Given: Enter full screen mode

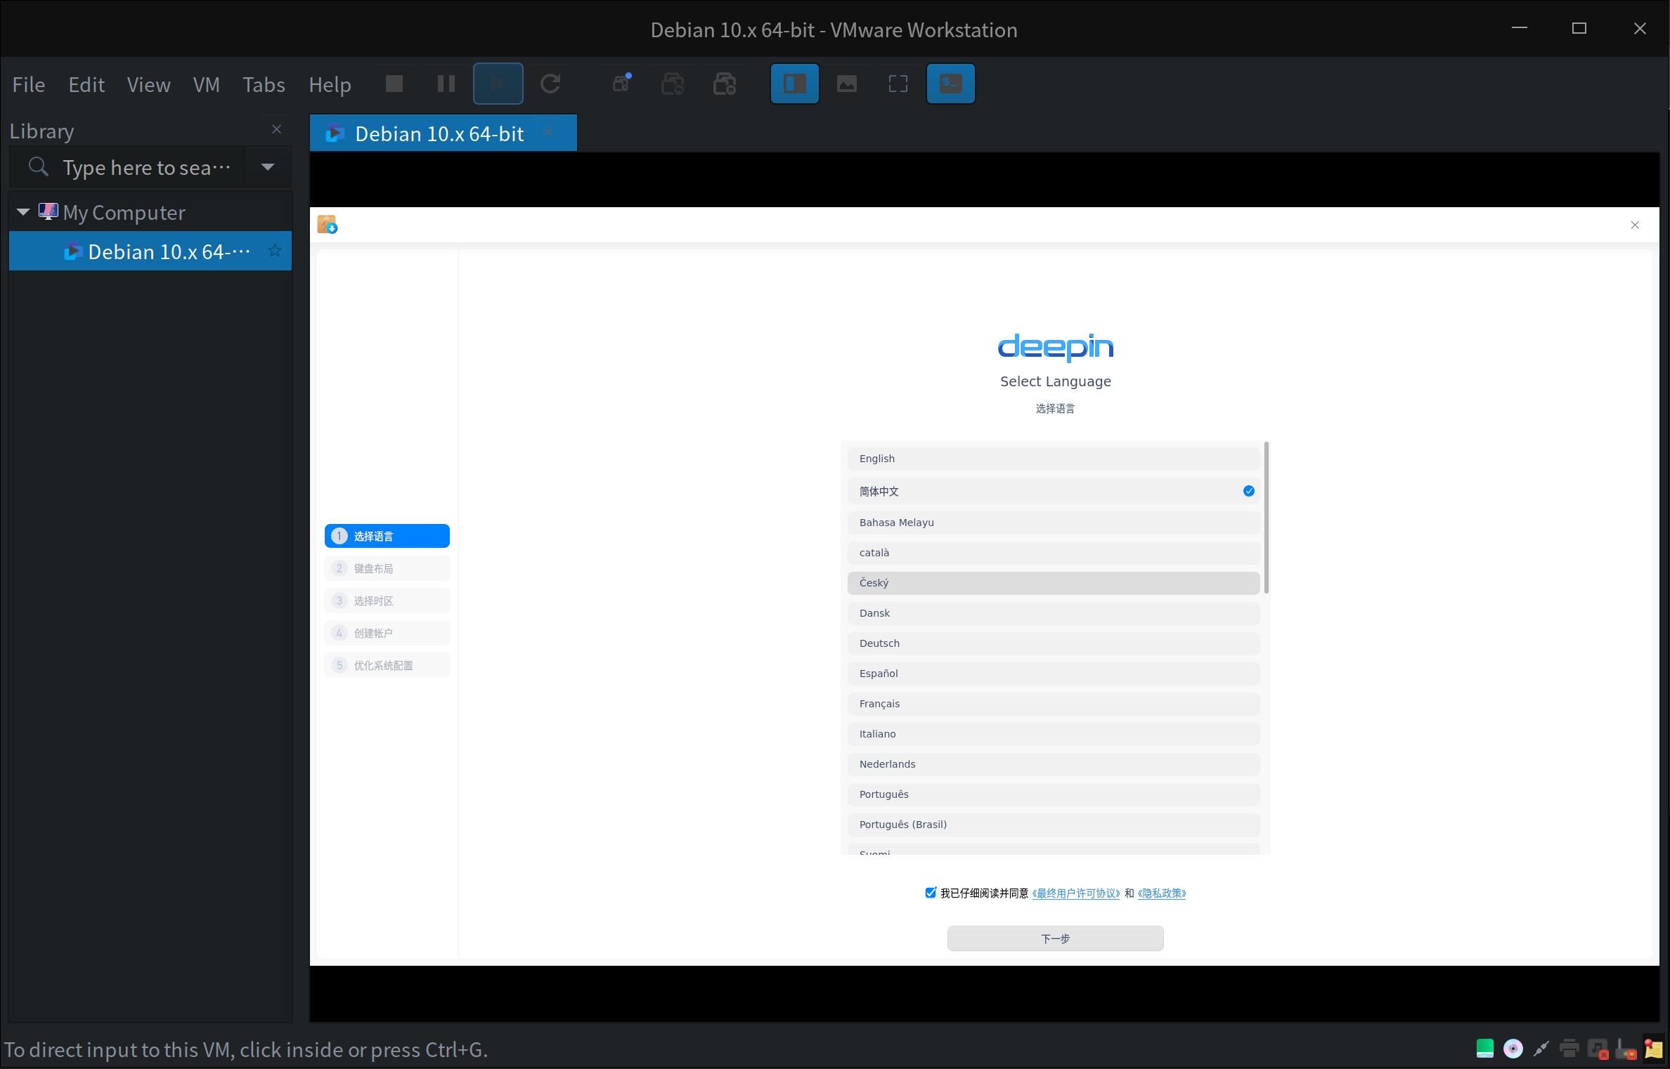Looking at the screenshot, I should click(x=898, y=84).
